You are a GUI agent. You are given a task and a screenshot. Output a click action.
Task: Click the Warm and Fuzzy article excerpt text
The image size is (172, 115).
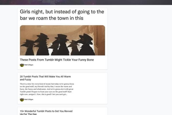tap(47, 89)
